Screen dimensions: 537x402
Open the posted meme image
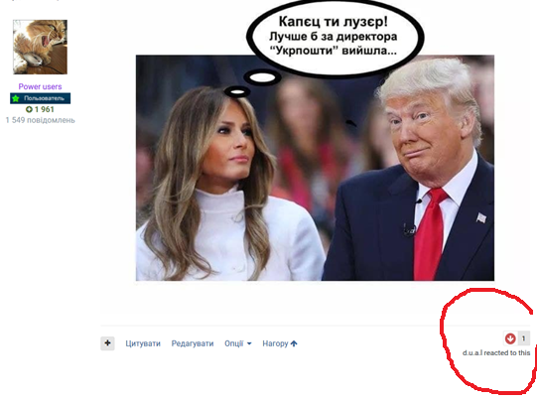(315, 168)
